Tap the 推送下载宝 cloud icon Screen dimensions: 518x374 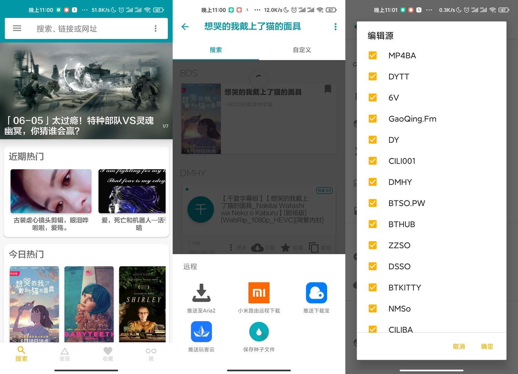(316, 293)
